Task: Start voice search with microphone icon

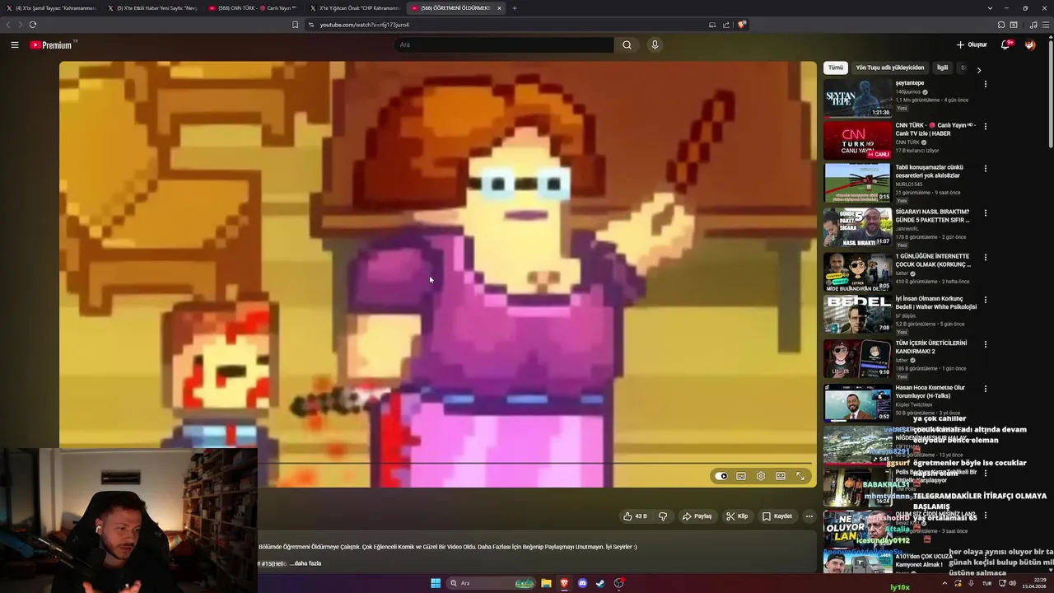Action: pyautogui.click(x=655, y=45)
